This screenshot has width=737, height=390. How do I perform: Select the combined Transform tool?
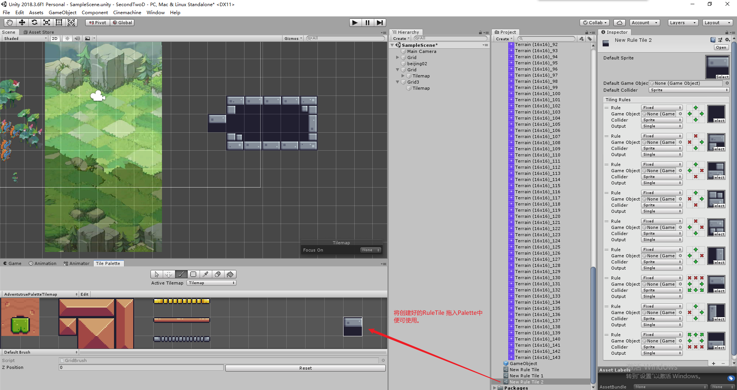point(71,23)
